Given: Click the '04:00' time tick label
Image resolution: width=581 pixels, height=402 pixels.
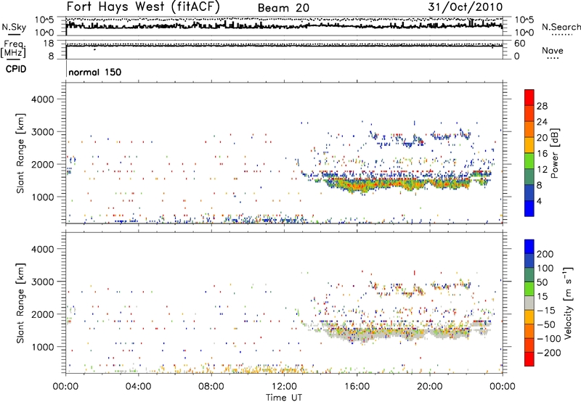Looking at the screenshot, I should pyautogui.click(x=138, y=387).
